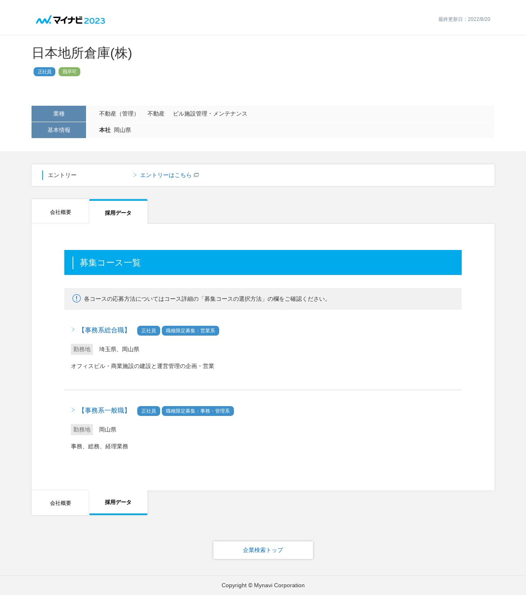Open the エントリーはこちら link
This screenshot has width=526, height=595.
tap(166, 175)
